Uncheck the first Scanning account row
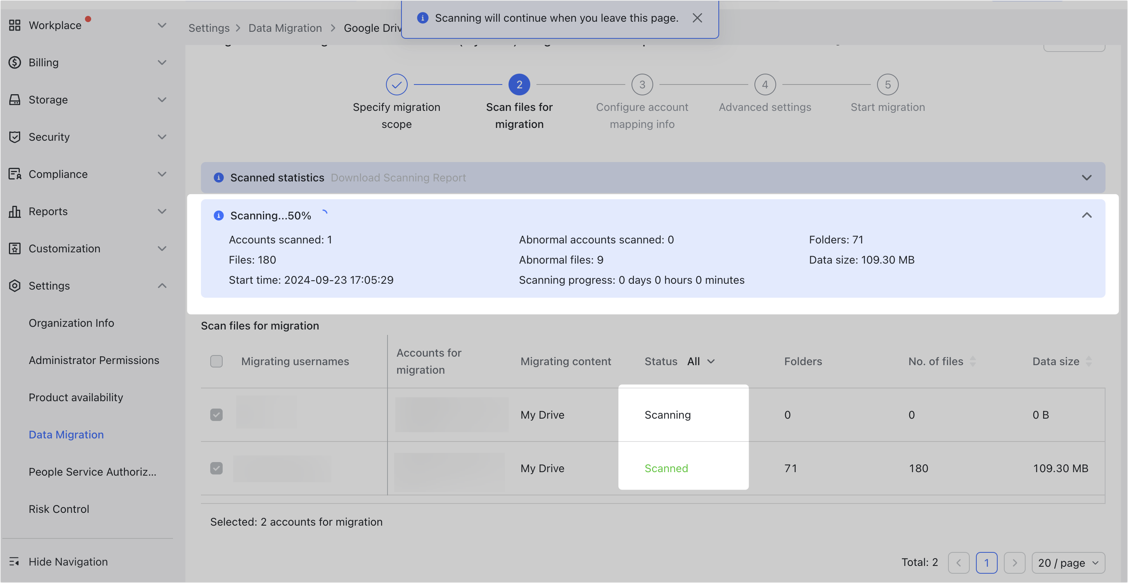Screen dimensions: 1128x583 pos(216,414)
